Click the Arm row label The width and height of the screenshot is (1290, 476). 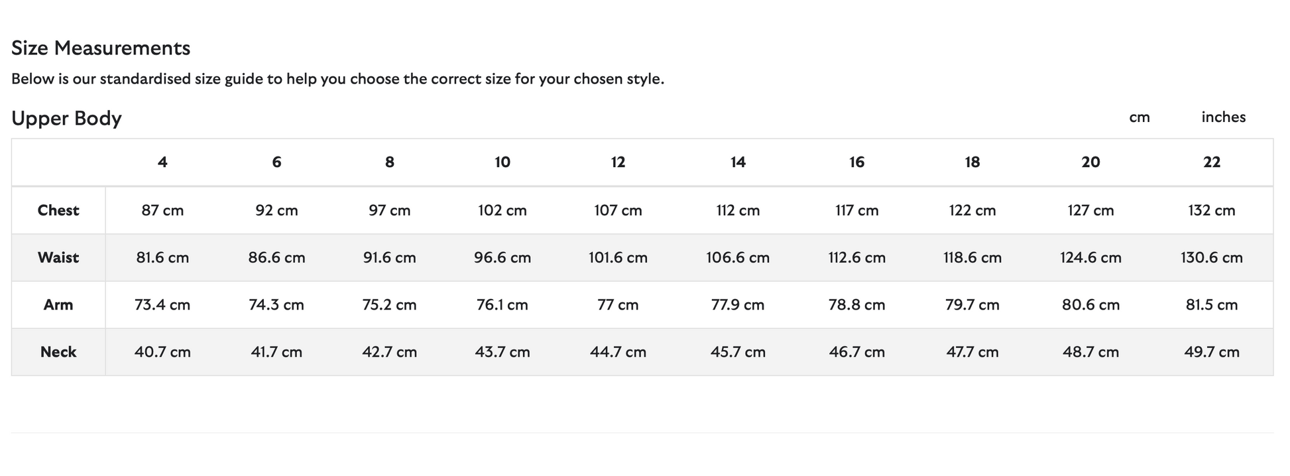click(58, 305)
